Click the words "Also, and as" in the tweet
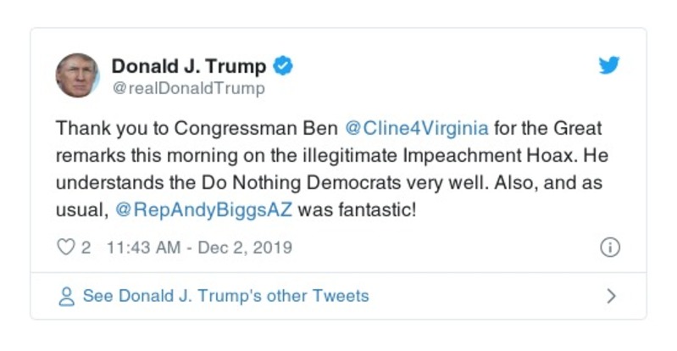 [x=537, y=183]
